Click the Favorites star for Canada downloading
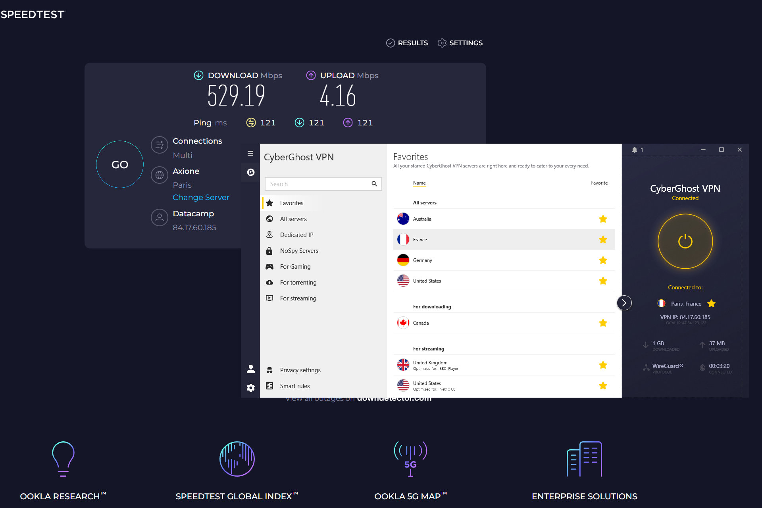The height and width of the screenshot is (508, 762). pyautogui.click(x=603, y=323)
